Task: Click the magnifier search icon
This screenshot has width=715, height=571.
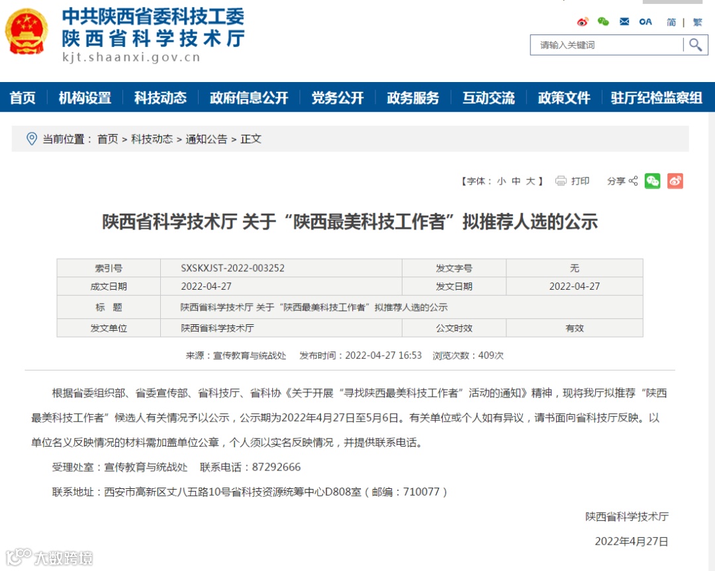Action: (695, 44)
